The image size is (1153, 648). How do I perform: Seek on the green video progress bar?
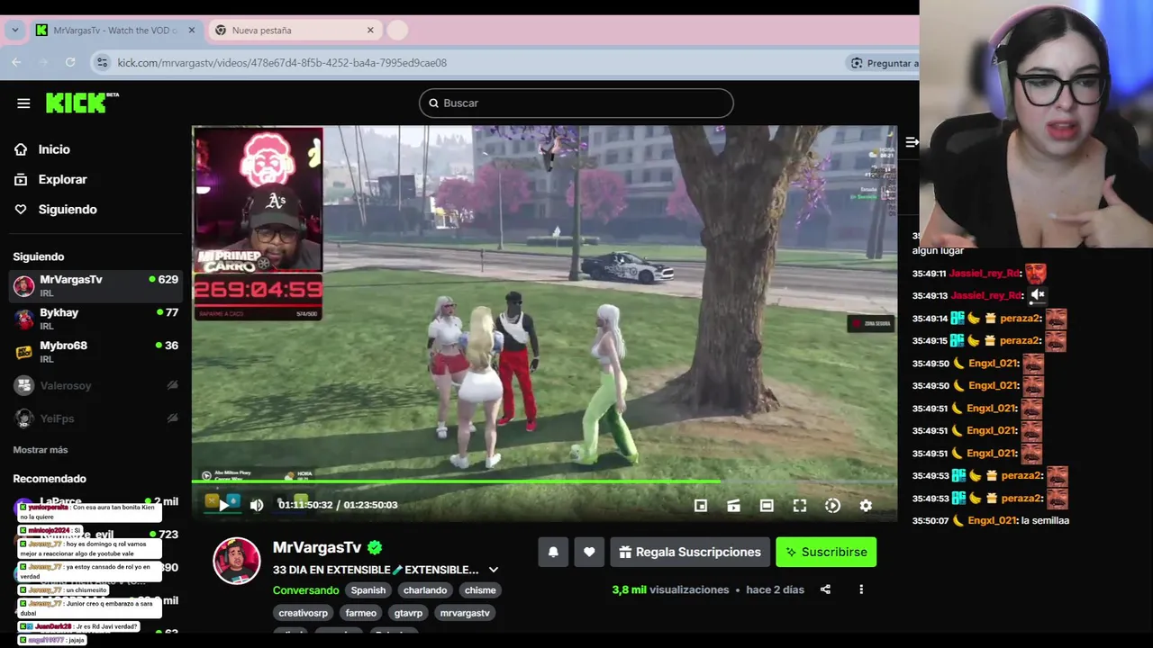point(545,481)
